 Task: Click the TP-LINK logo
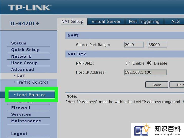coord(30,8)
